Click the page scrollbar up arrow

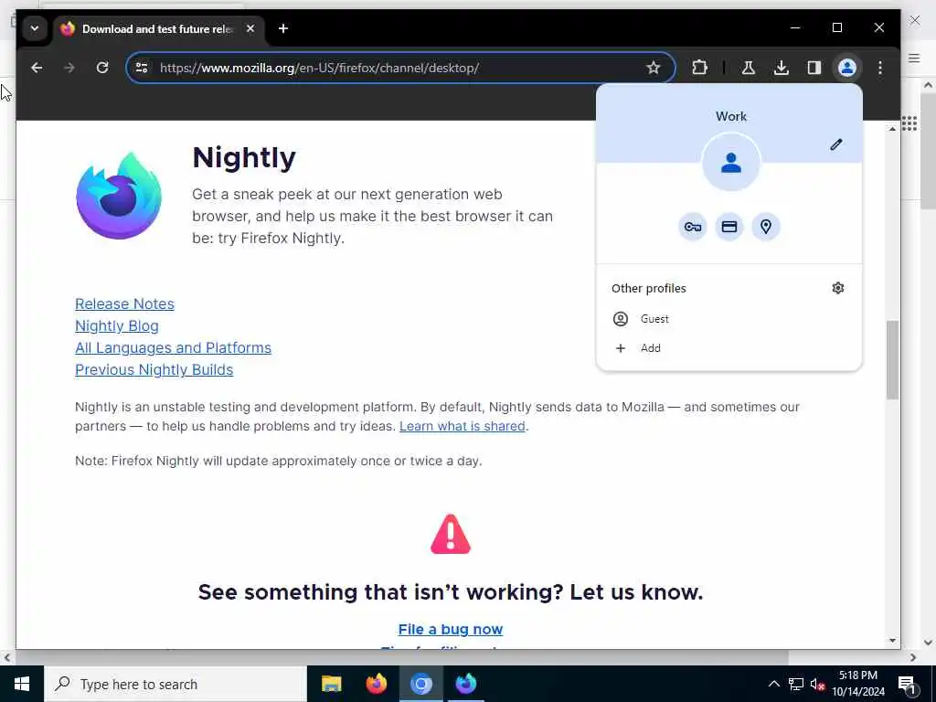pyautogui.click(x=892, y=128)
